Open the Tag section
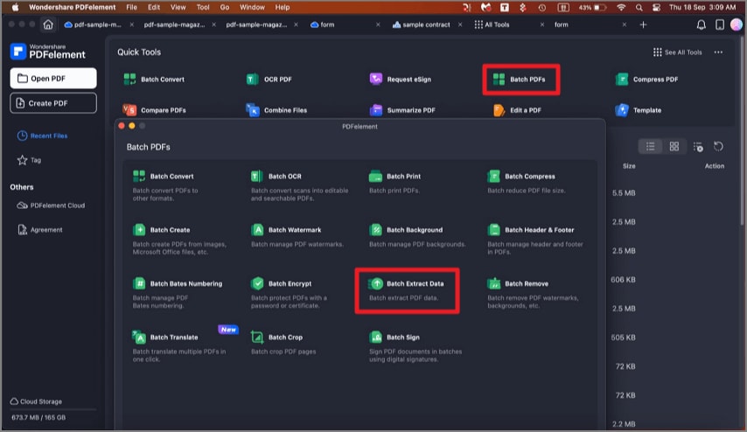747x432 pixels. (30, 160)
